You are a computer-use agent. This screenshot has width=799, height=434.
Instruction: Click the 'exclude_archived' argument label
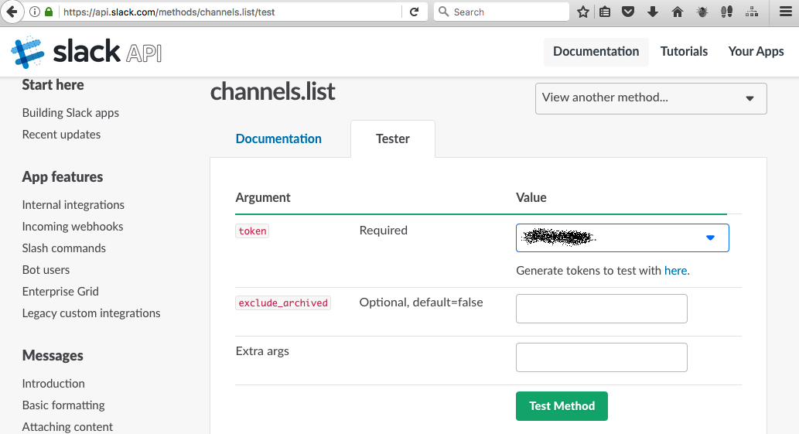[283, 302]
